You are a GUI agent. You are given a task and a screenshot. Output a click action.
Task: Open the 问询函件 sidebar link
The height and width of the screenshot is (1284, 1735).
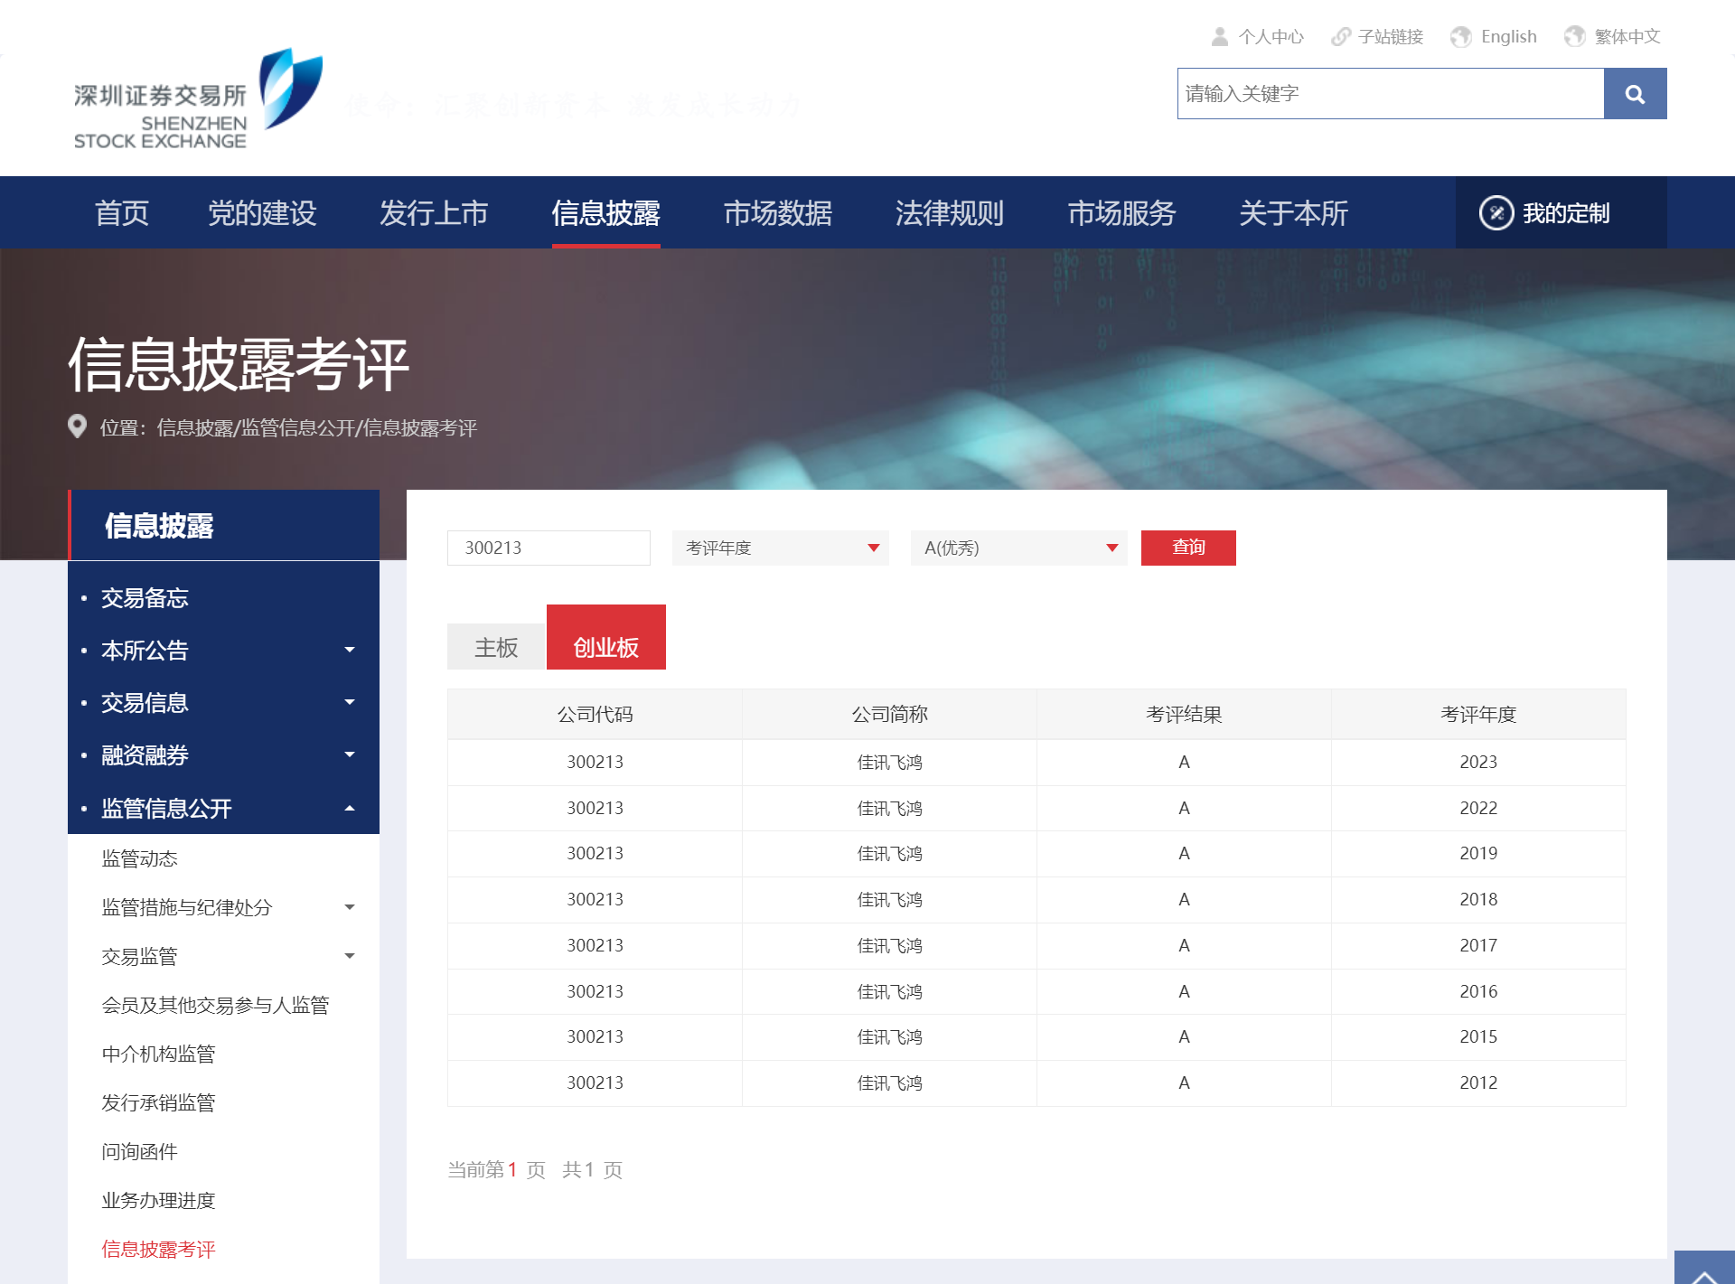coord(139,1151)
